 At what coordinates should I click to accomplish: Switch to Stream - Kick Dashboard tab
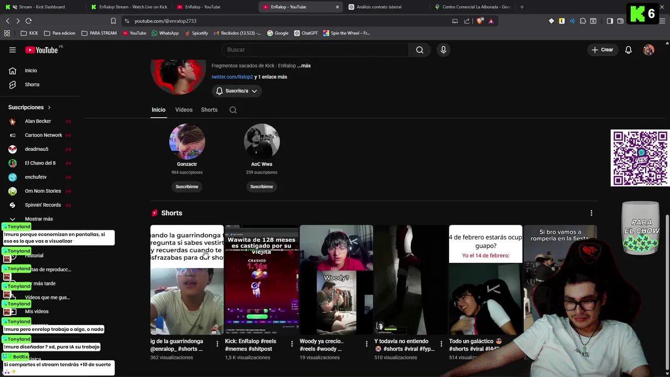pos(42,7)
